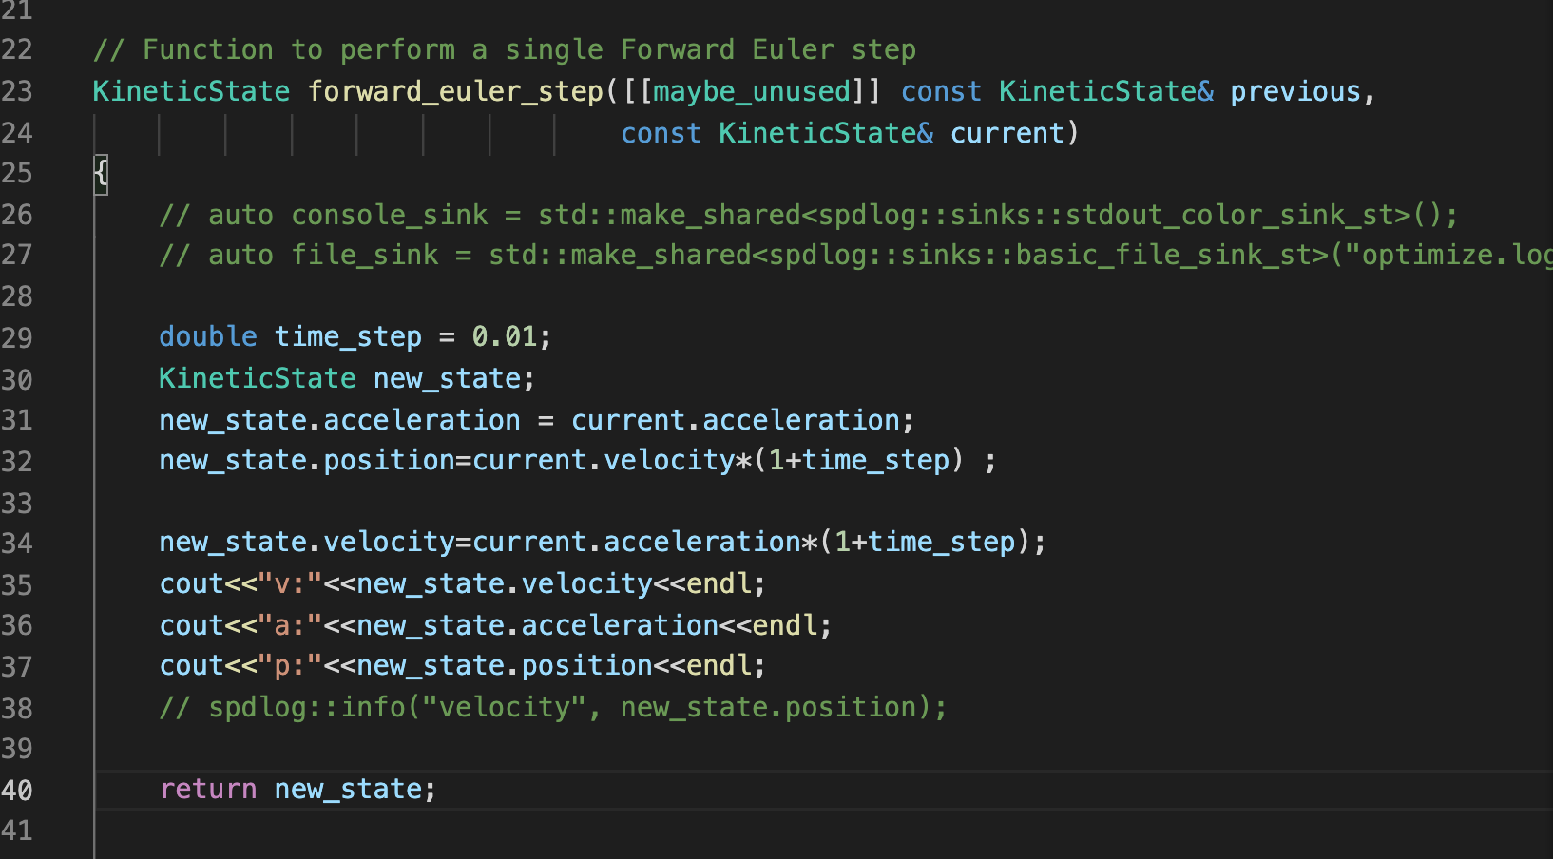This screenshot has width=1553, height=859.
Task: Click the file_sink commented line
Action: pos(855,256)
